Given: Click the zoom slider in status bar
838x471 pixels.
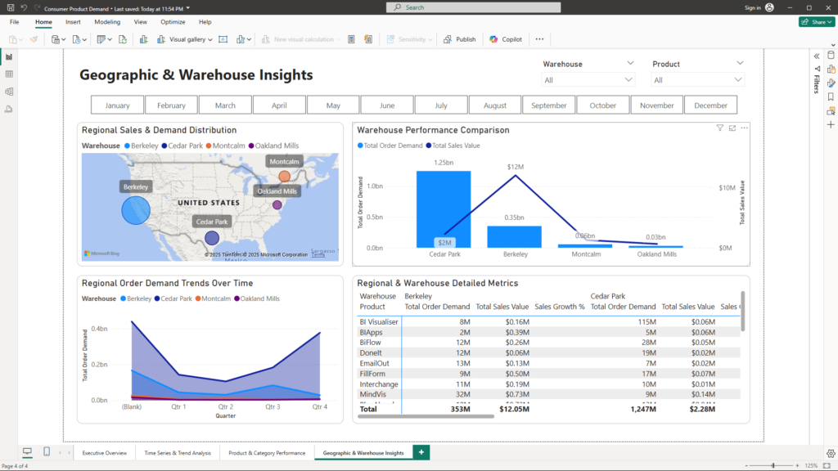Looking at the screenshot, I should coord(773,465).
